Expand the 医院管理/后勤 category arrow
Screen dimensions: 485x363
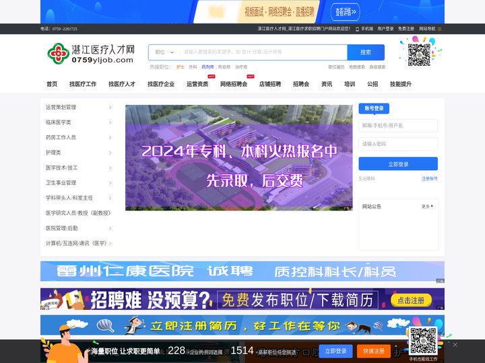click(110, 229)
